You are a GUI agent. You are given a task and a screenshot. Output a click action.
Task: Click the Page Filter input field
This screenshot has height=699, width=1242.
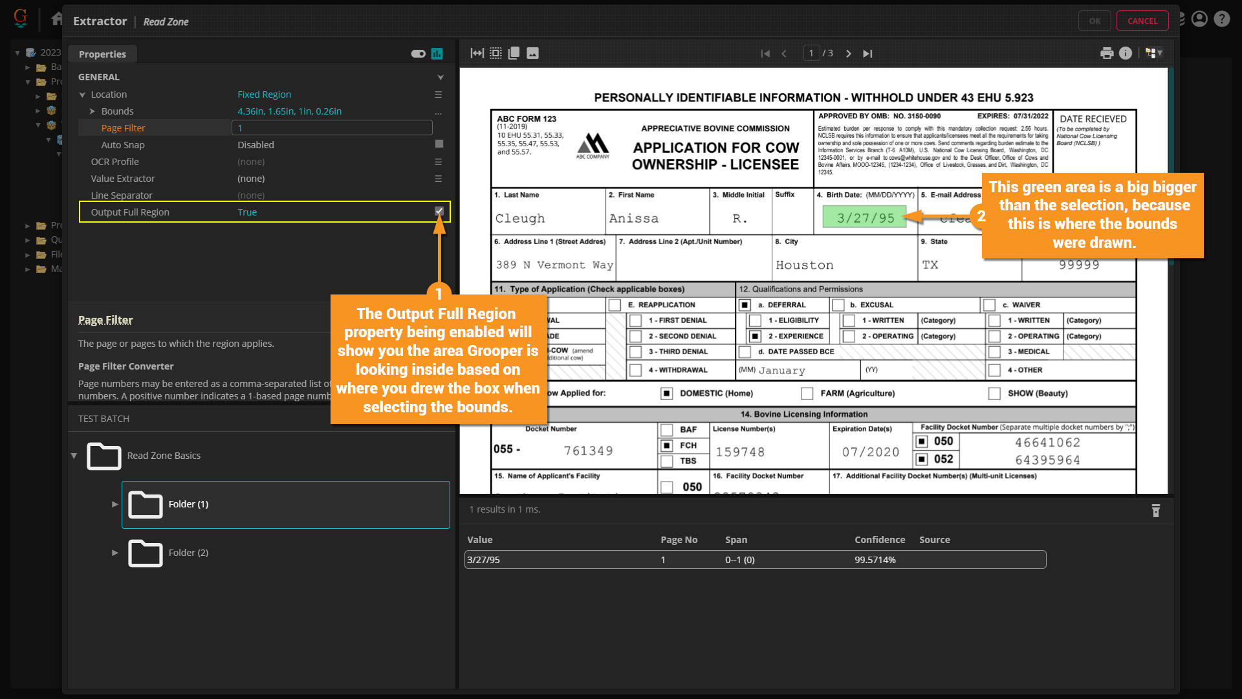pos(332,128)
